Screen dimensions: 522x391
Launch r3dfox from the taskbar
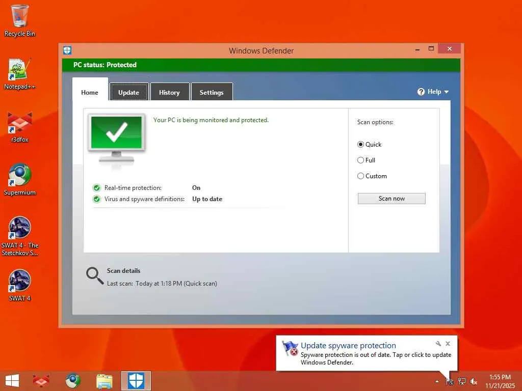pos(41,381)
